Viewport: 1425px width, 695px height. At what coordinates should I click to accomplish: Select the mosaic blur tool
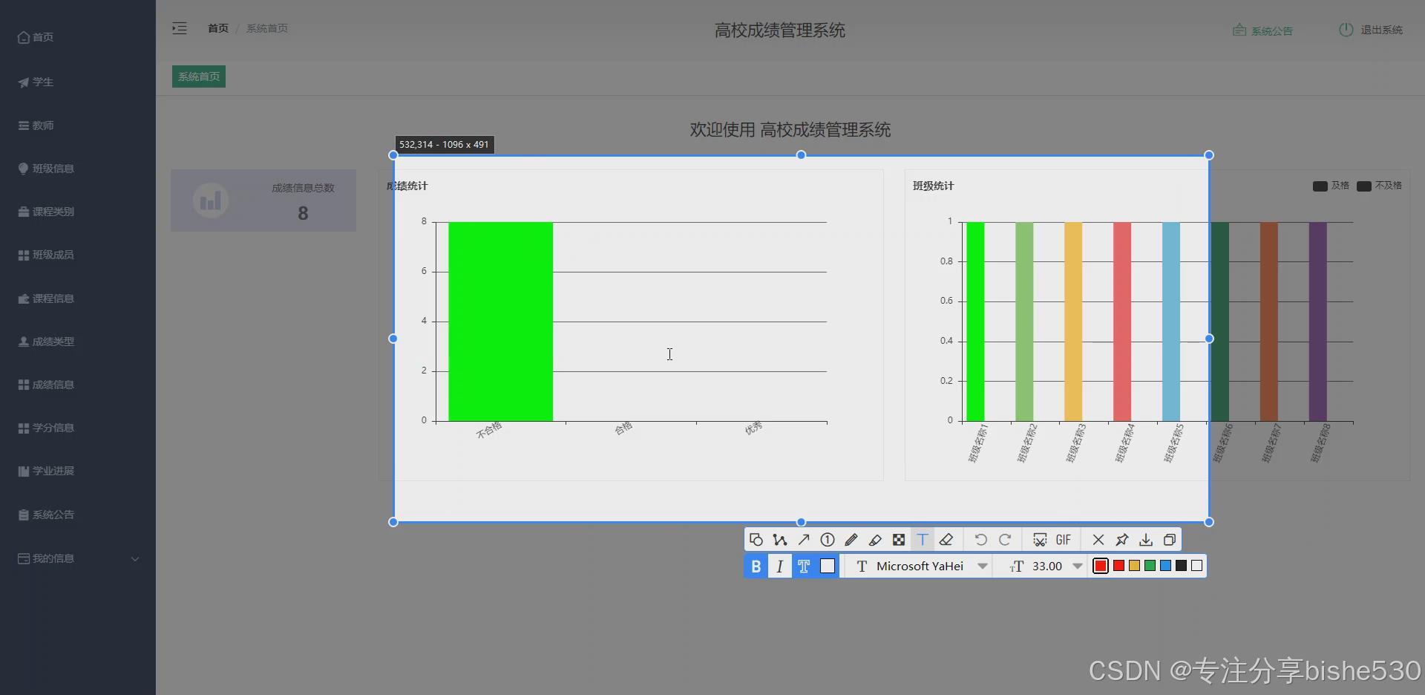tap(899, 540)
